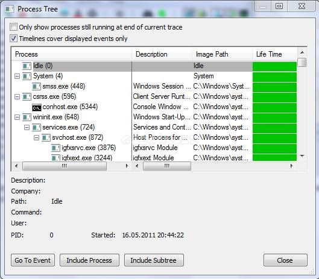Click the 'Client Server Runt...' description cell
Screen dimensions: 319x279
coord(162,96)
